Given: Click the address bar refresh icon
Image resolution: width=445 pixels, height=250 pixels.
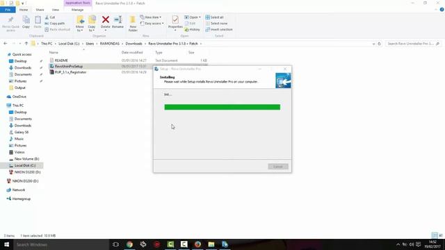Looking at the screenshot, I should click(x=379, y=44).
